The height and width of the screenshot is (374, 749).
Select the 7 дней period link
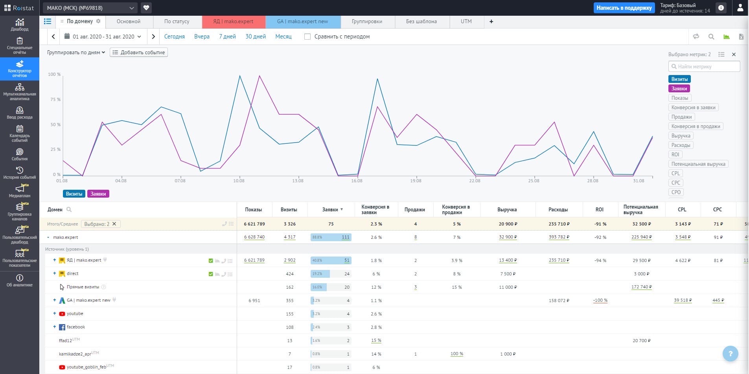click(227, 37)
